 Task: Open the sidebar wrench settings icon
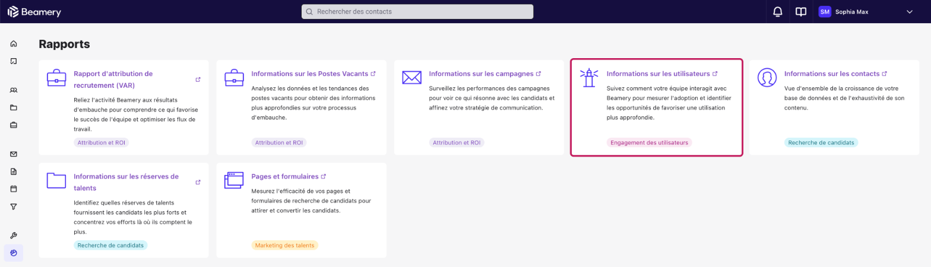click(x=14, y=236)
